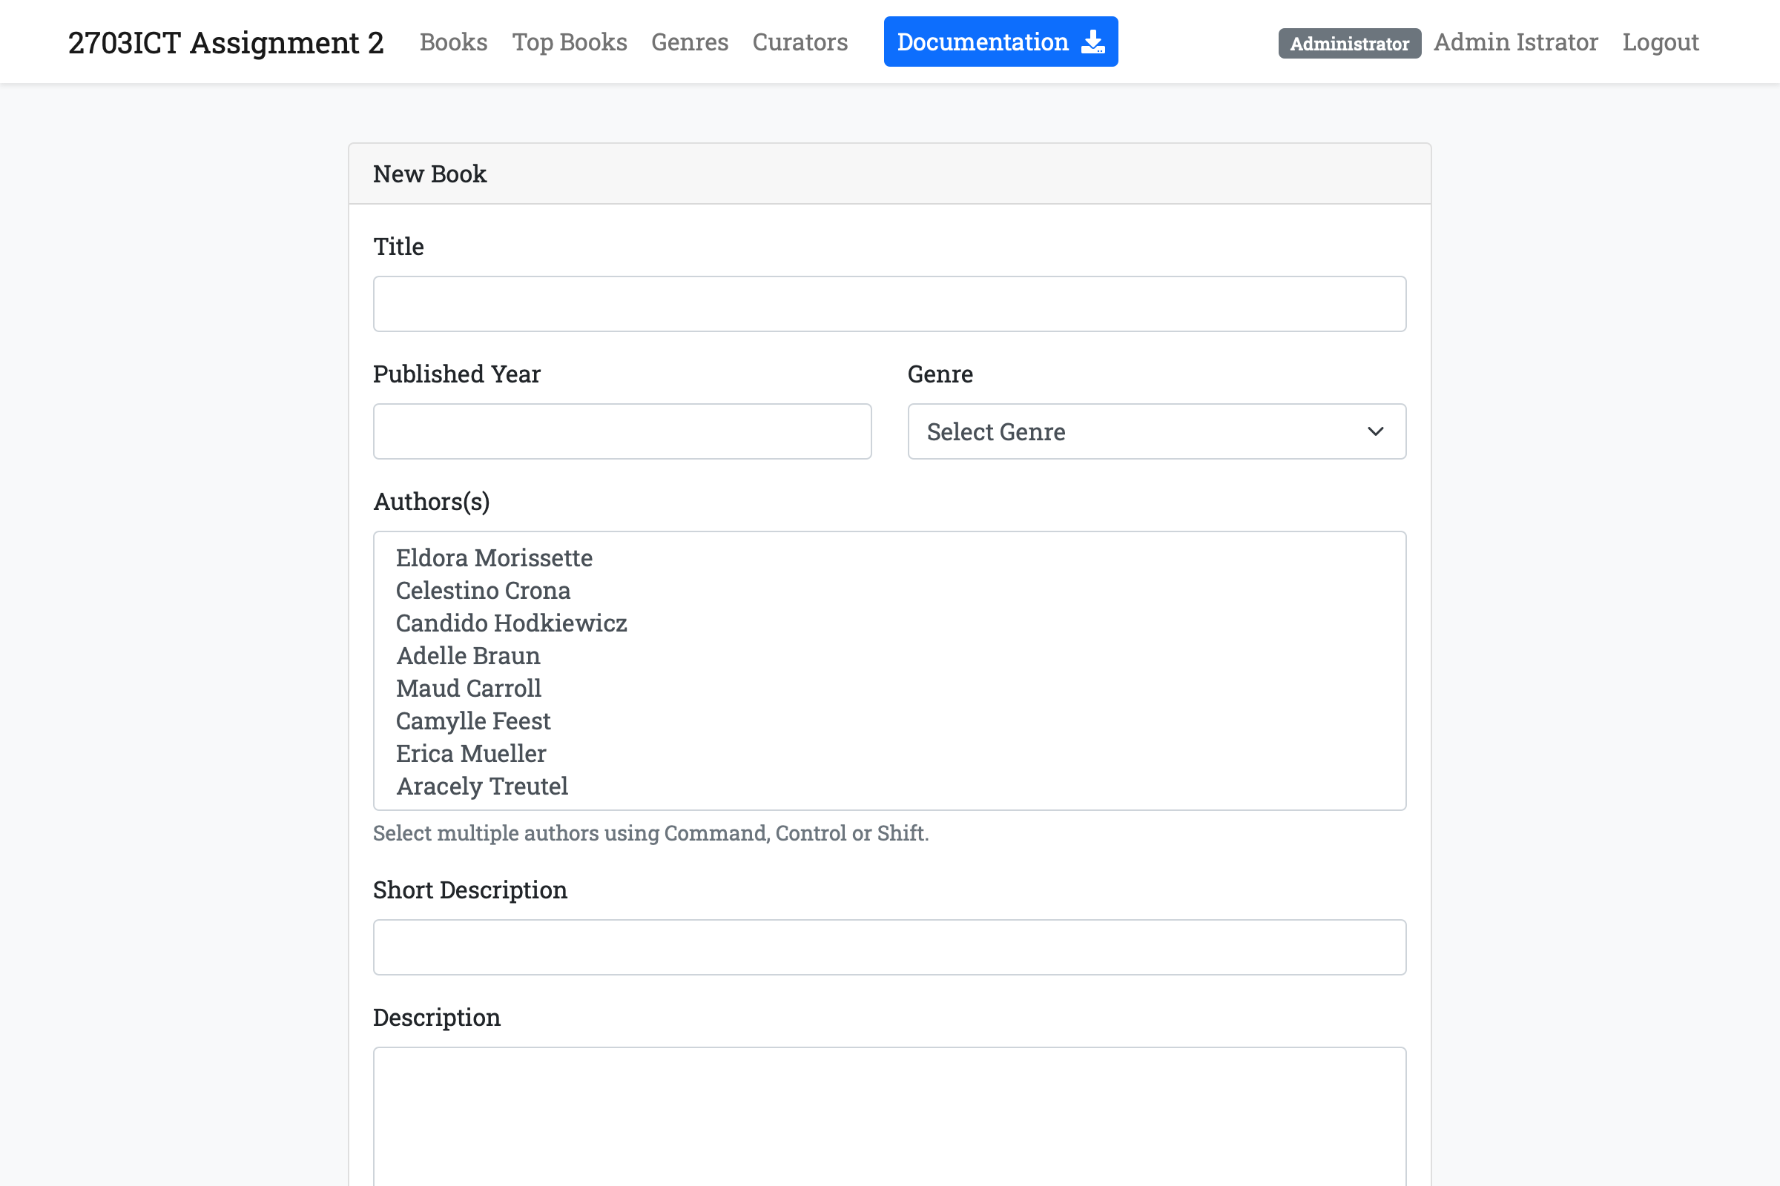
Task: Focus the Description text area
Action: click(x=889, y=1116)
